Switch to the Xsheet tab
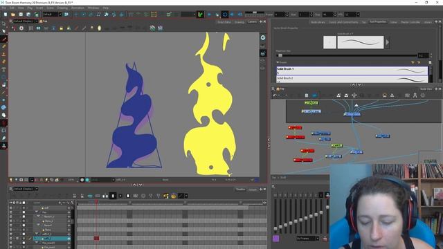443x249 pixels. coord(252,190)
